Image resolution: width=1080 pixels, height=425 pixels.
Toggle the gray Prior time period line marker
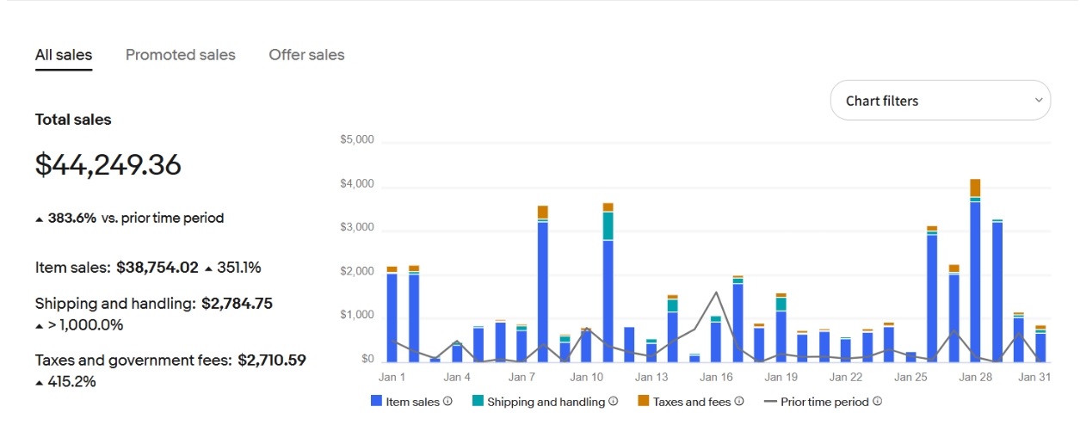(770, 401)
